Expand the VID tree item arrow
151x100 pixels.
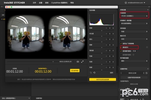pyautogui.click(x=2, y=19)
